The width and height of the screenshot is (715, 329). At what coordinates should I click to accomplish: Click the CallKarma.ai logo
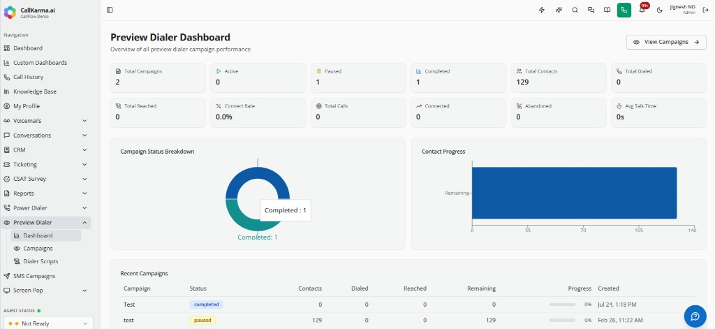pyautogui.click(x=10, y=13)
